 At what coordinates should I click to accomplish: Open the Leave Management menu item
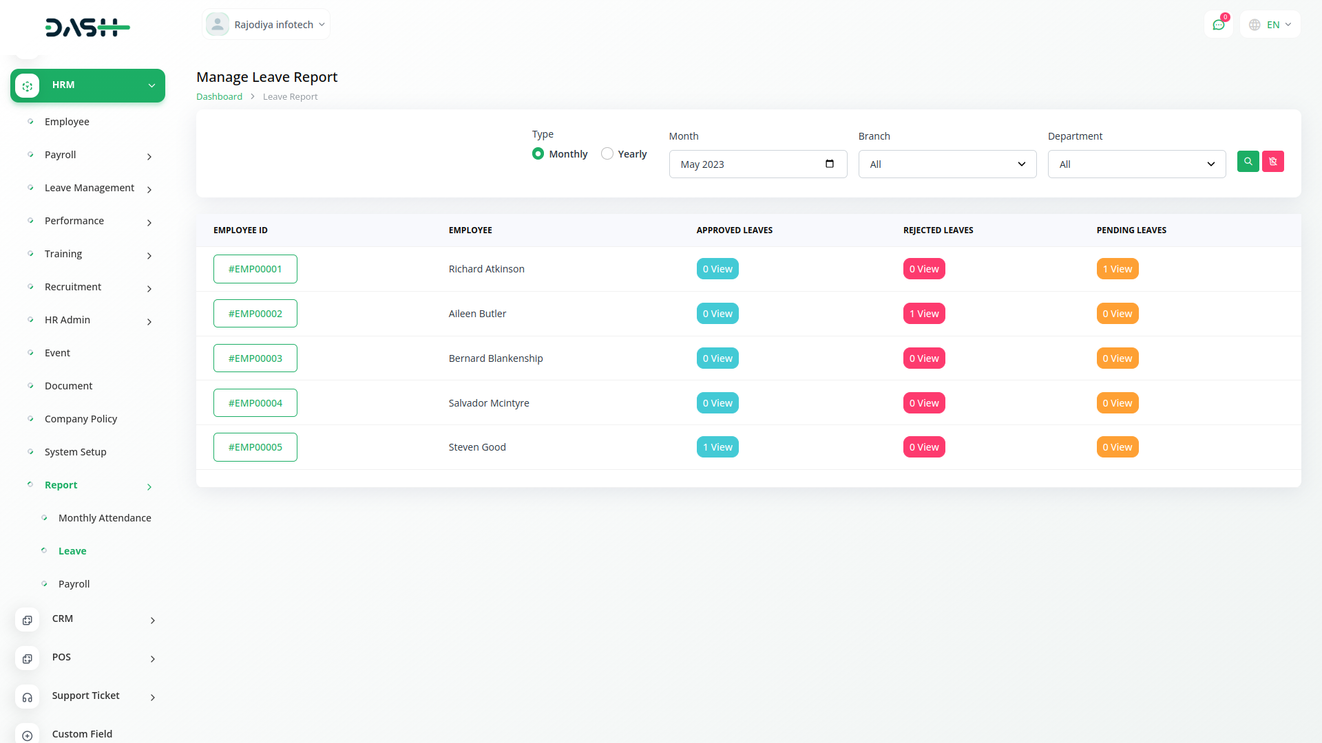tap(90, 188)
